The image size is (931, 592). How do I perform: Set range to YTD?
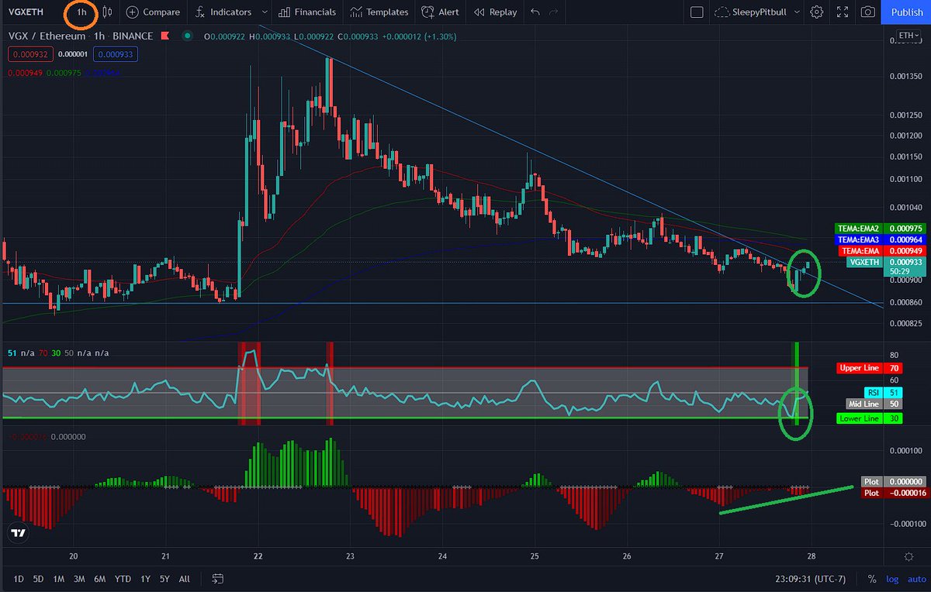pyautogui.click(x=123, y=578)
